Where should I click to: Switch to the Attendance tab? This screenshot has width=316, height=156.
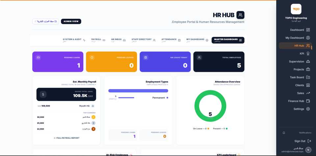click(171, 40)
